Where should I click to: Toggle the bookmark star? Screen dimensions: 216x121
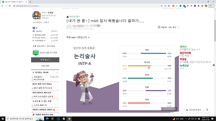click(x=169, y=6)
